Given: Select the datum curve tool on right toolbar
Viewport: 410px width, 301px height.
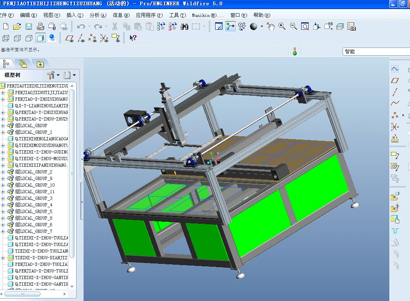Looking at the screenshot, I should point(395,103).
